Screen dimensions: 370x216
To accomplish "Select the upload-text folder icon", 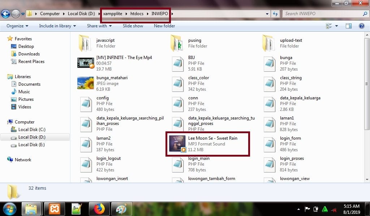I will point(269,43).
